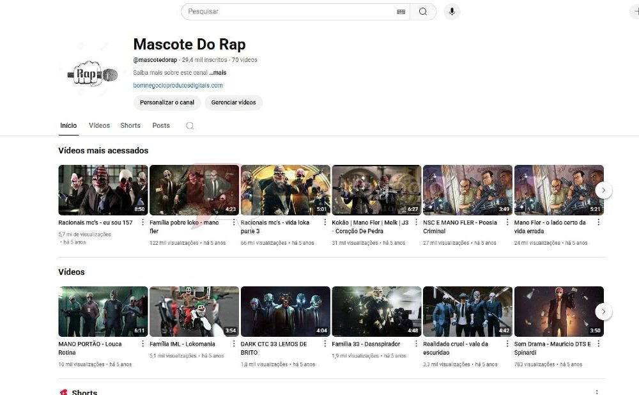The height and width of the screenshot is (395, 639).
Task: Open options menu for Família IML - Lokomania
Action: click(234, 344)
